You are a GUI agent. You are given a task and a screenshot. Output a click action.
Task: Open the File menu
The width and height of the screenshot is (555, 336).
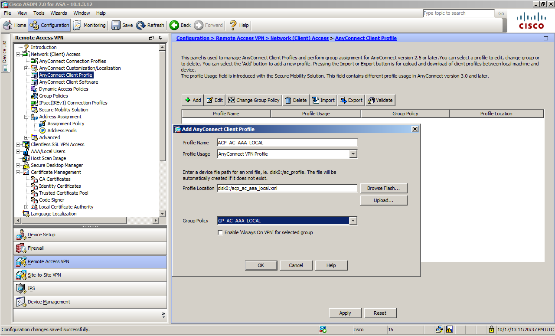point(7,13)
